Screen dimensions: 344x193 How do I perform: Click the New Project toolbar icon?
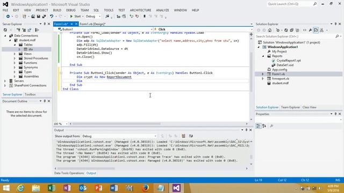(24, 17)
